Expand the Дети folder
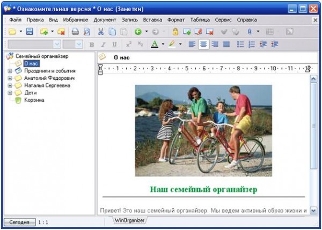 [10, 93]
